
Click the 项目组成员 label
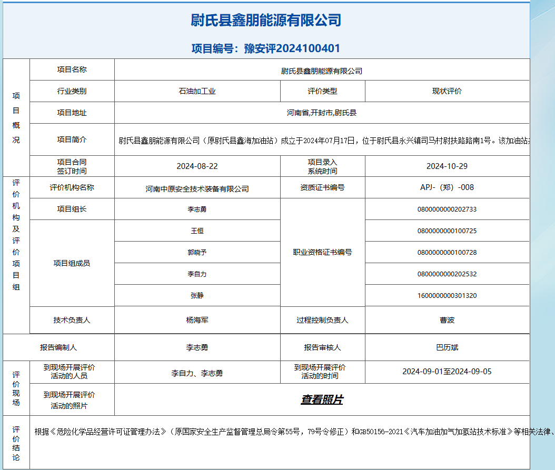72,263
